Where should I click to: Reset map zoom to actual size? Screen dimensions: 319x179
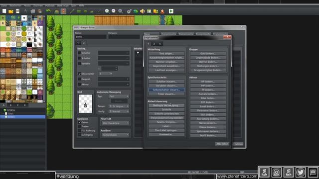[x=121, y=11]
